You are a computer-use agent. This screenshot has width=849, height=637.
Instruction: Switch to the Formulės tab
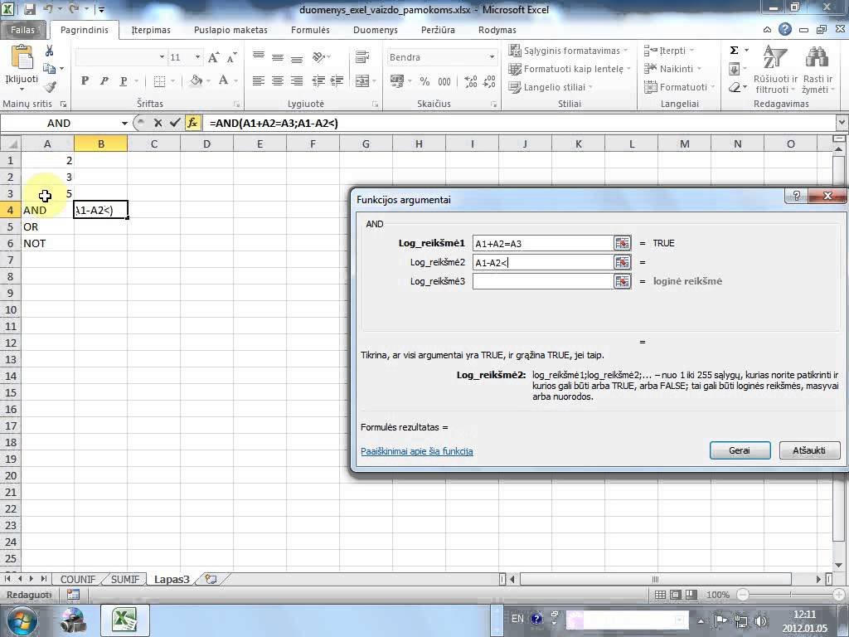[310, 30]
